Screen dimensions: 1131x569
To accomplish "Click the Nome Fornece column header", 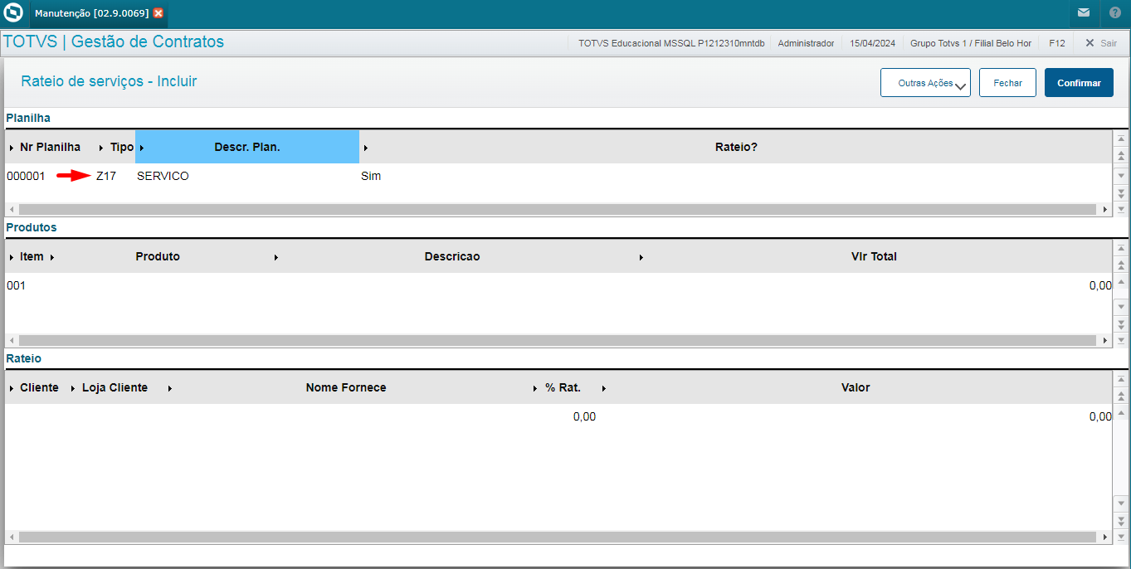I will (x=346, y=387).
